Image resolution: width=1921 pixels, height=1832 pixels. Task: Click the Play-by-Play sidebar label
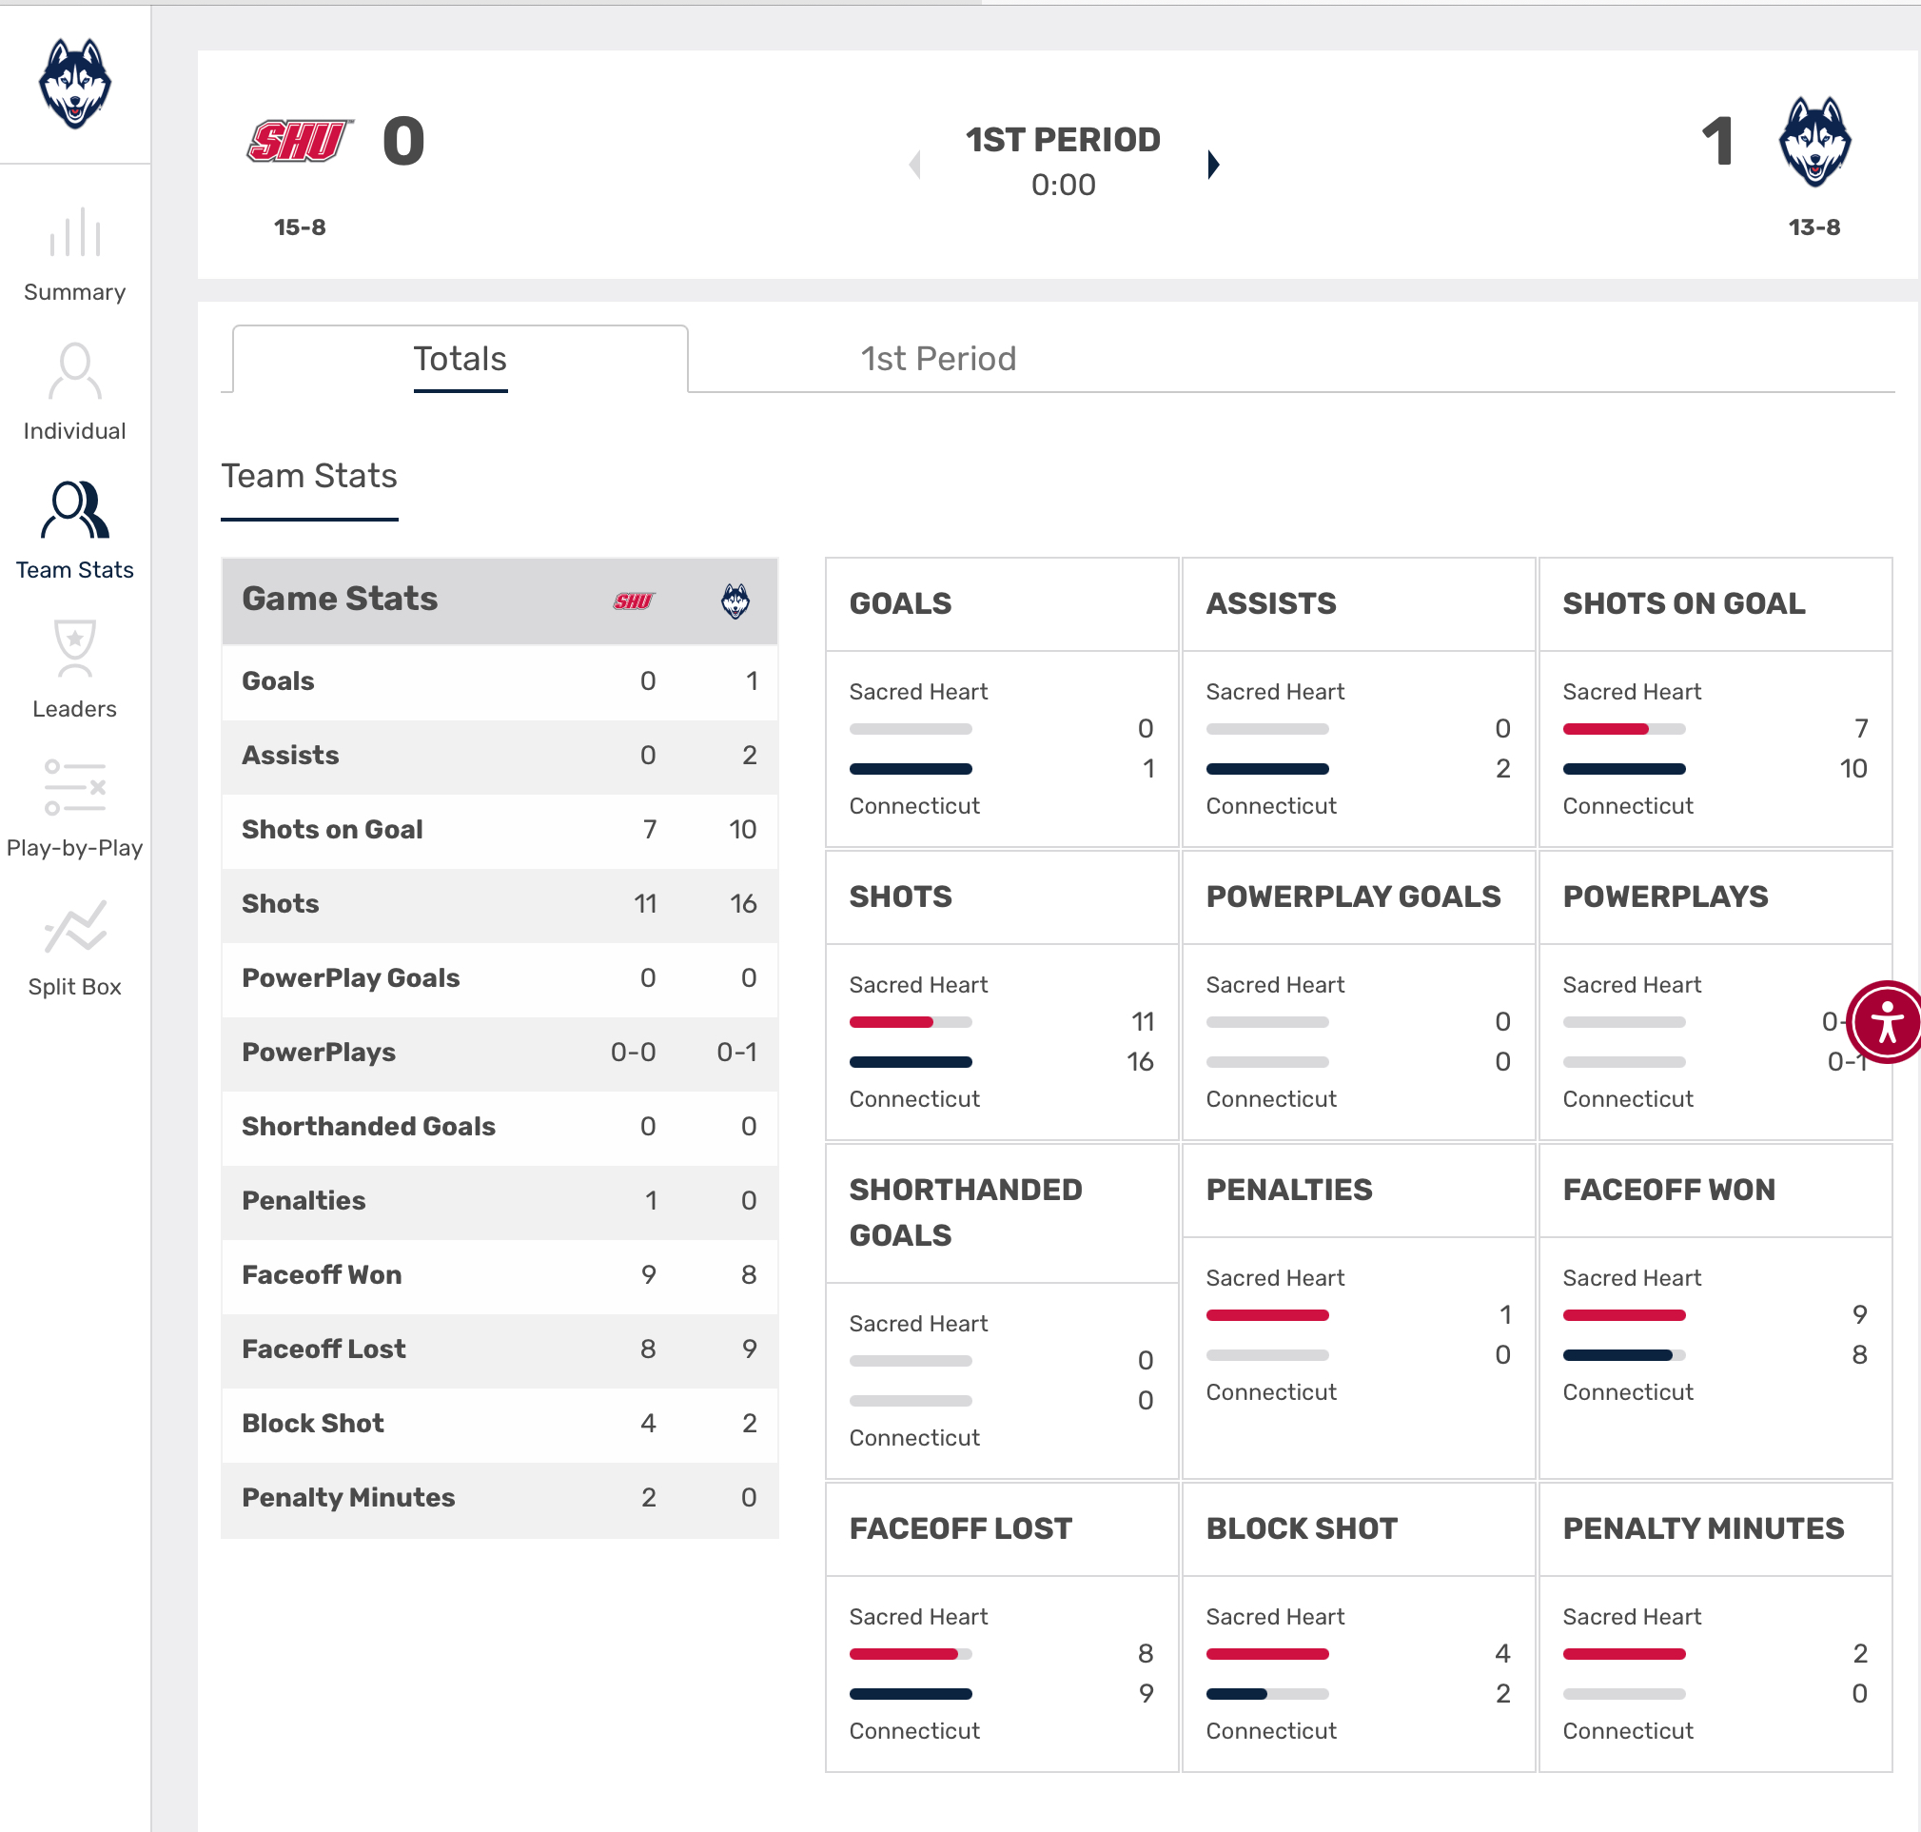pyautogui.click(x=75, y=848)
